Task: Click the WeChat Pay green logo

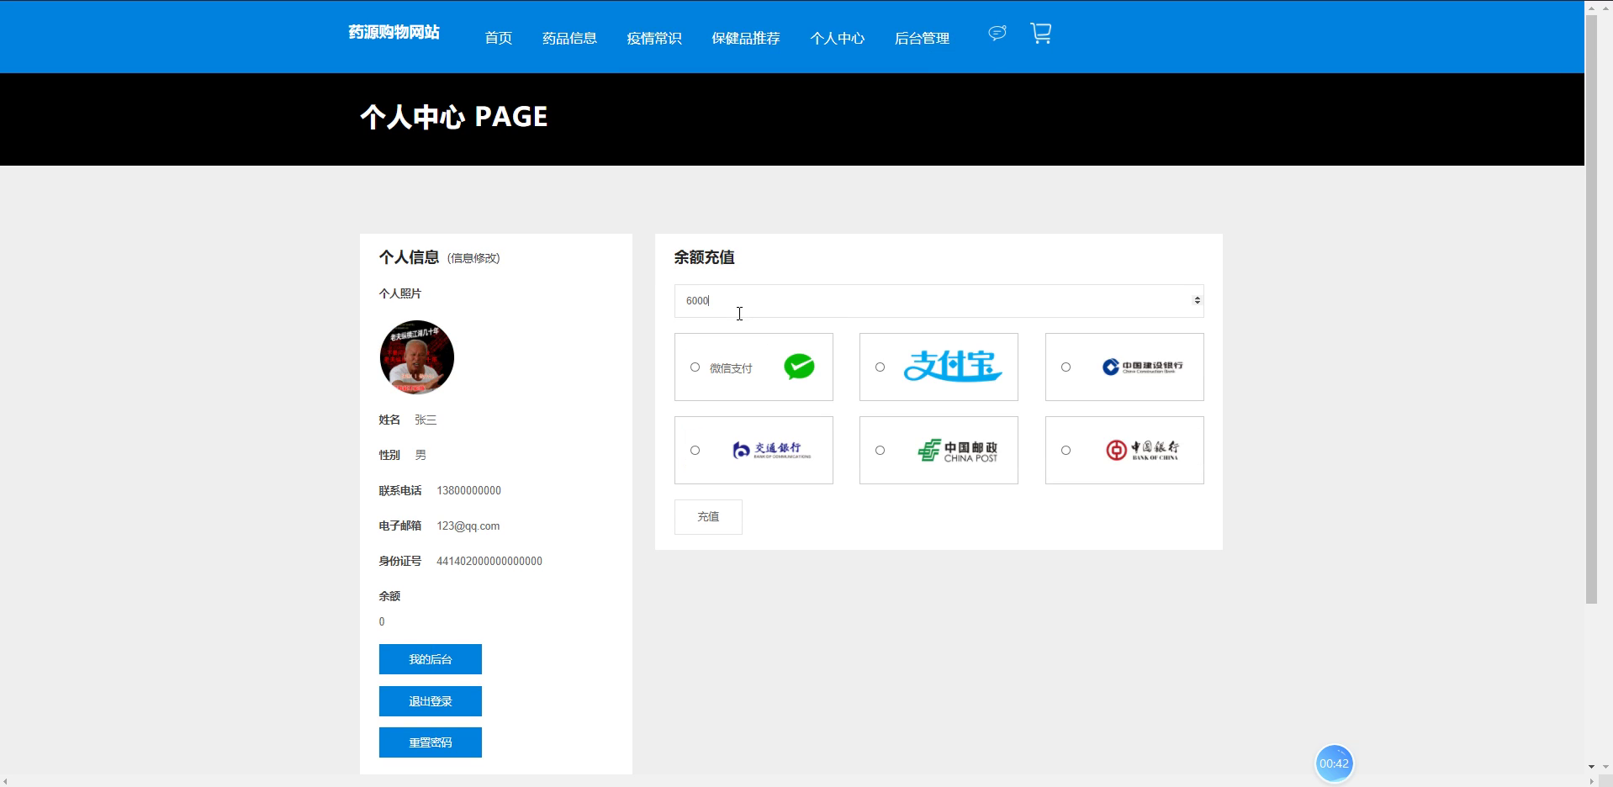Action: coord(799,367)
